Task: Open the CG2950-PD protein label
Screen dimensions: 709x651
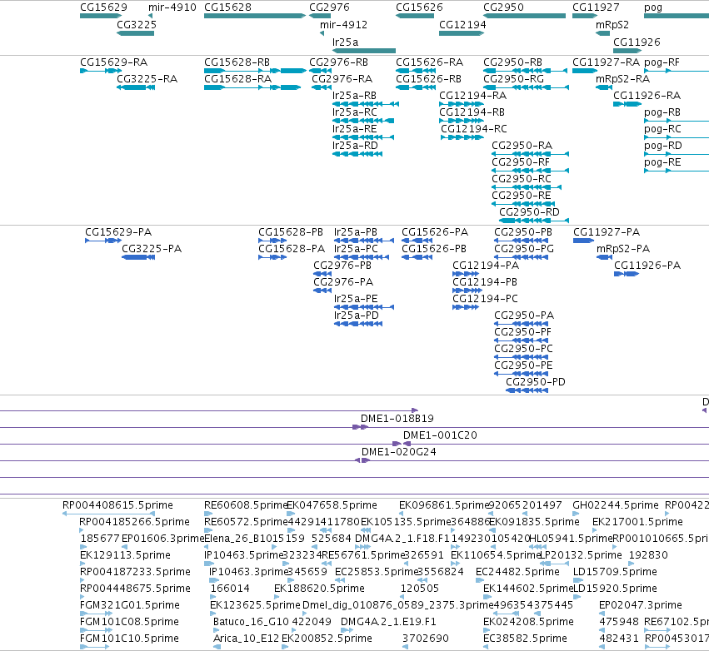Action: [x=536, y=382]
